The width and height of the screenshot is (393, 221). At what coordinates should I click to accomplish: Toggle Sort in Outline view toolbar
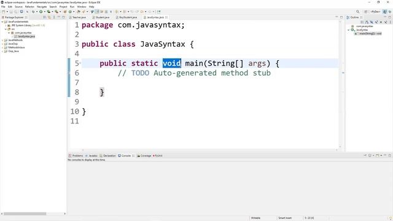point(367,22)
